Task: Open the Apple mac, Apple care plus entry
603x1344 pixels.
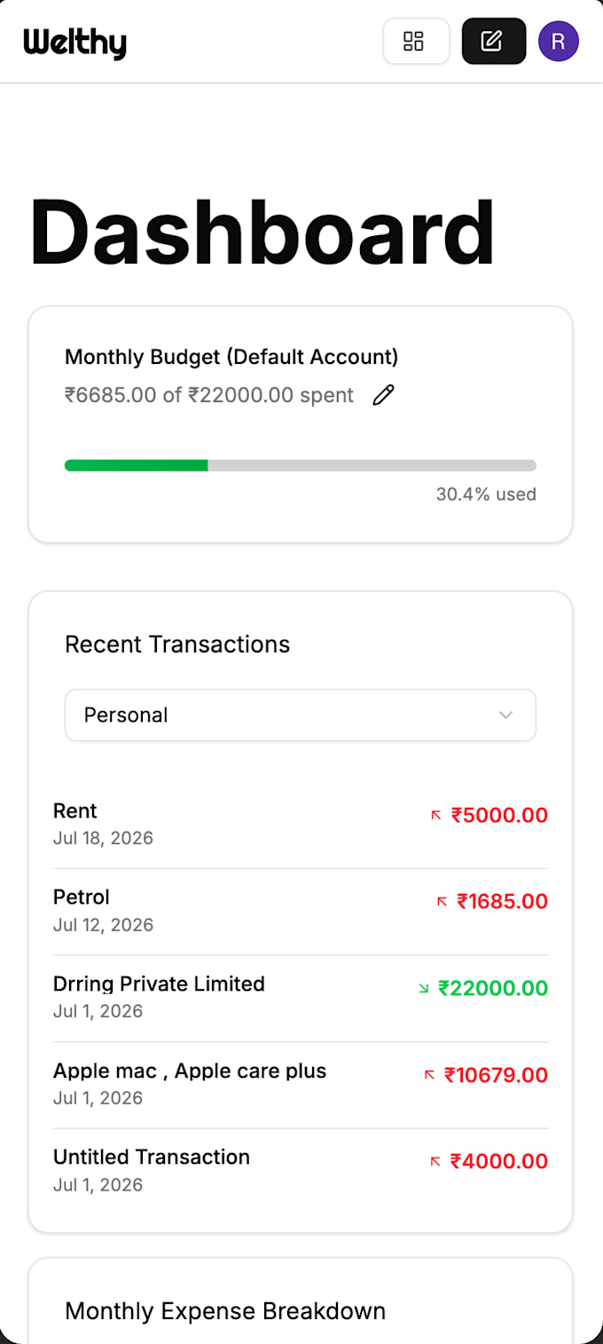Action: tap(301, 1084)
